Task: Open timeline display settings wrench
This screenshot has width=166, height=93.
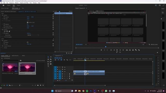Action: [x=67, y=60]
